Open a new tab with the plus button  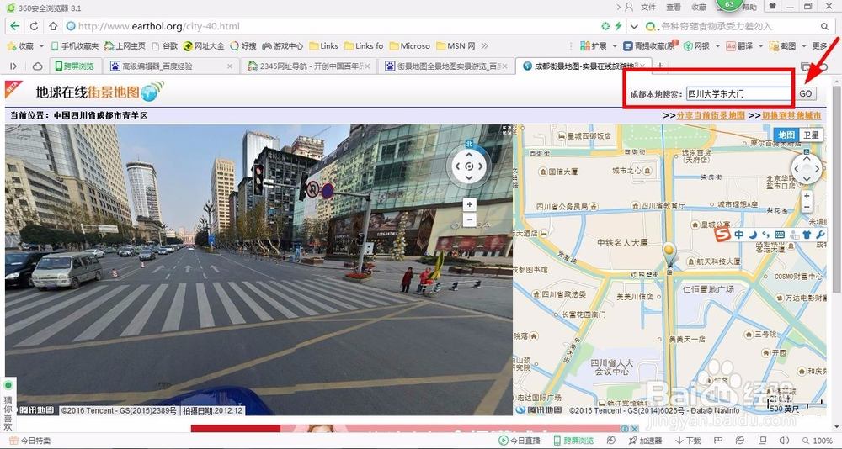coord(660,66)
